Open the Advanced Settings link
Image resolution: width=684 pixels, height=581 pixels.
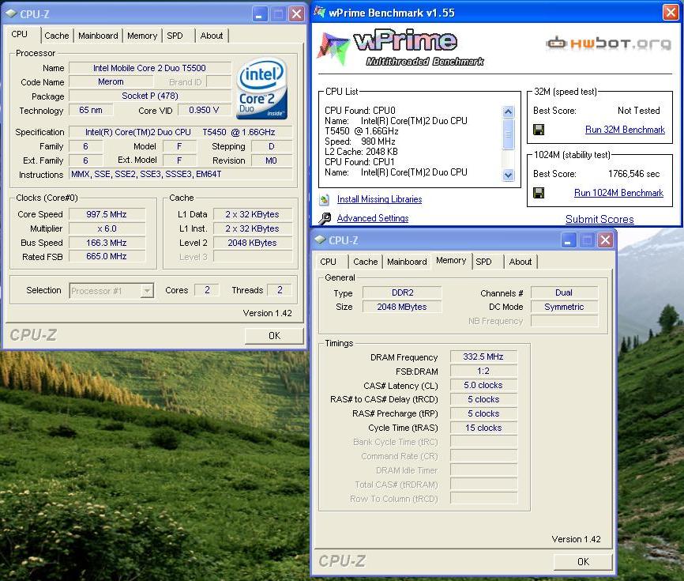tap(373, 218)
